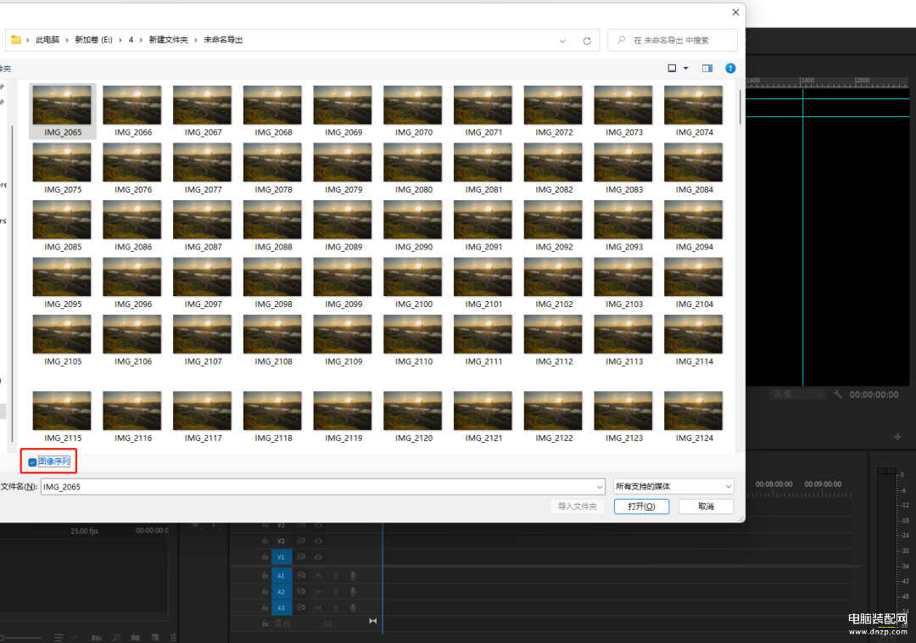The height and width of the screenshot is (643, 916).
Task: Click the help question mark icon
Action: pos(730,69)
